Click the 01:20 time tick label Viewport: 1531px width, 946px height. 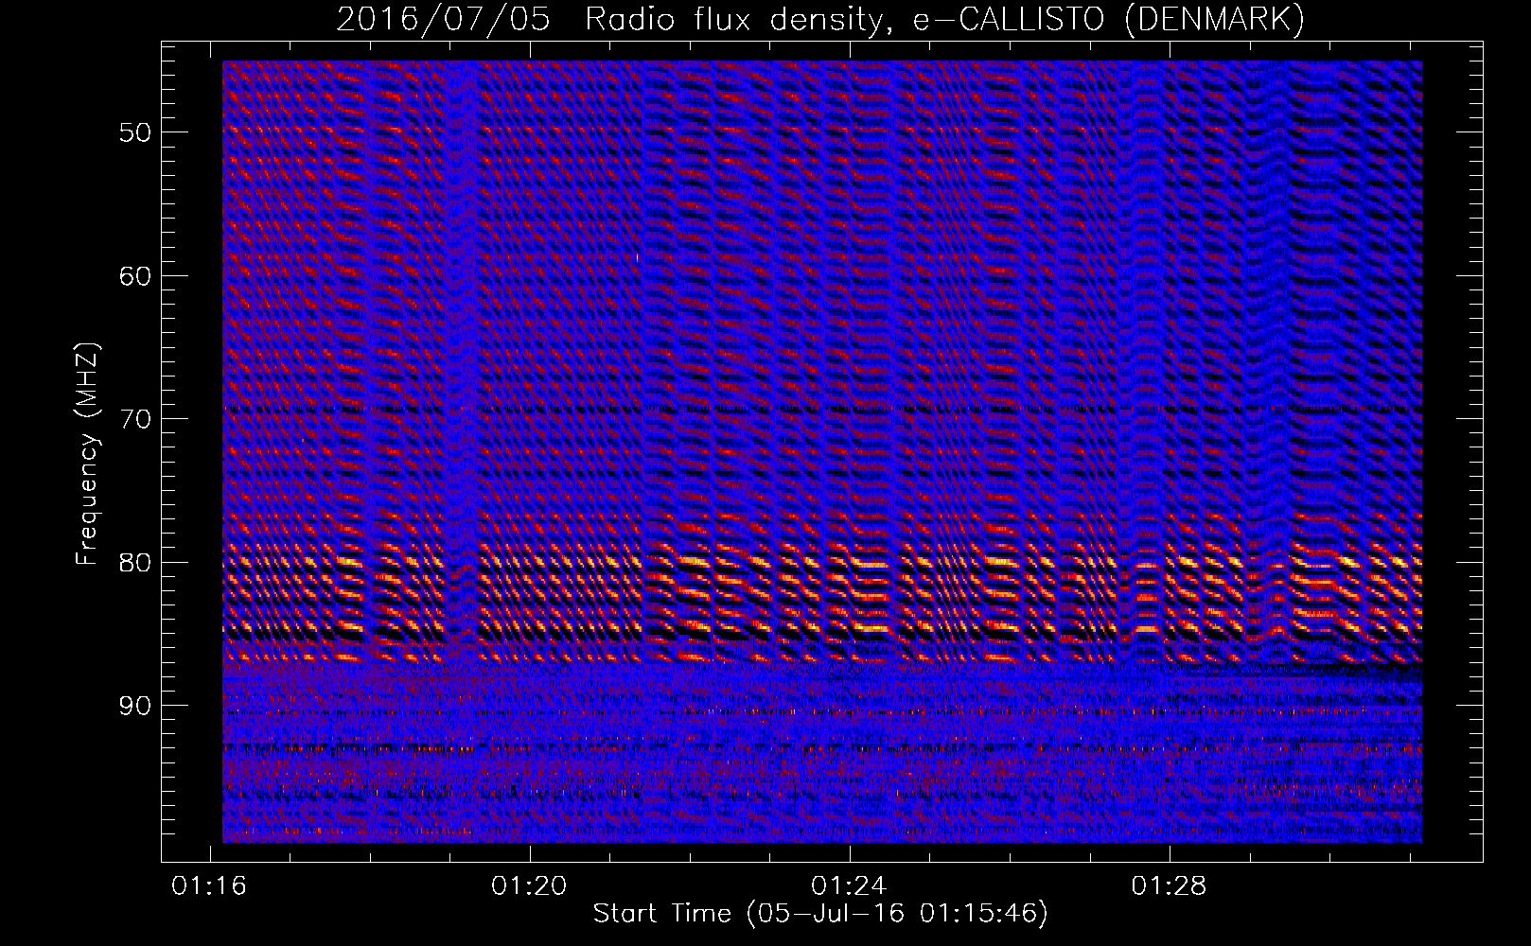click(x=529, y=885)
